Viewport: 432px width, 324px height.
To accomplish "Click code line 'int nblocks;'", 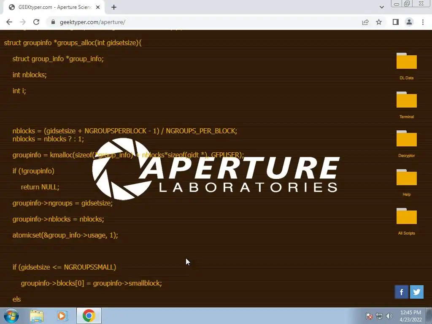I will click(x=30, y=75).
